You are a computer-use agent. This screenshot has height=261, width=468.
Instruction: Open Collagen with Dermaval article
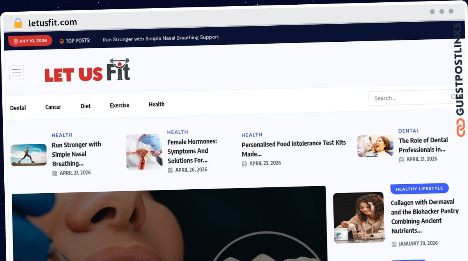[x=425, y=217]
